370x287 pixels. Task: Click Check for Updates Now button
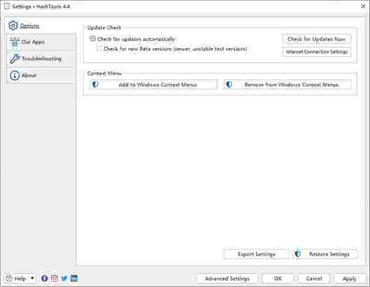tap(316, 39)
